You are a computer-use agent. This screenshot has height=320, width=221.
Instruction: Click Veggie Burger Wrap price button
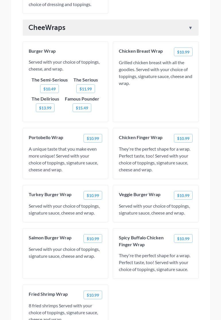(183, 195)
